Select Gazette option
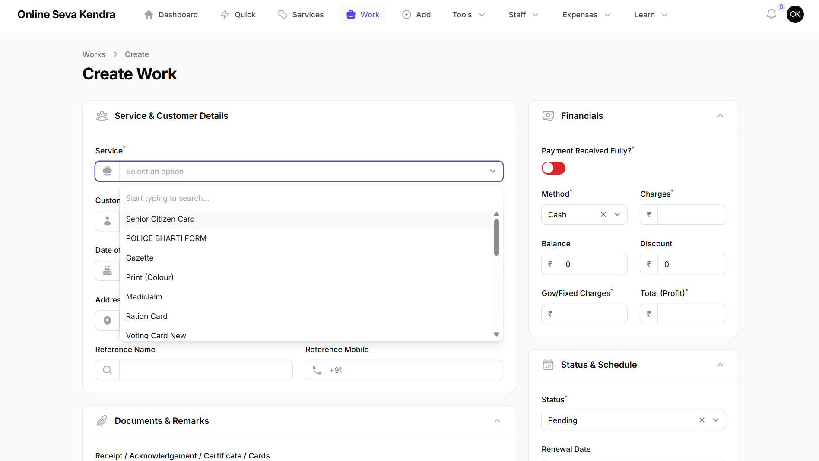 click(307, 258)
